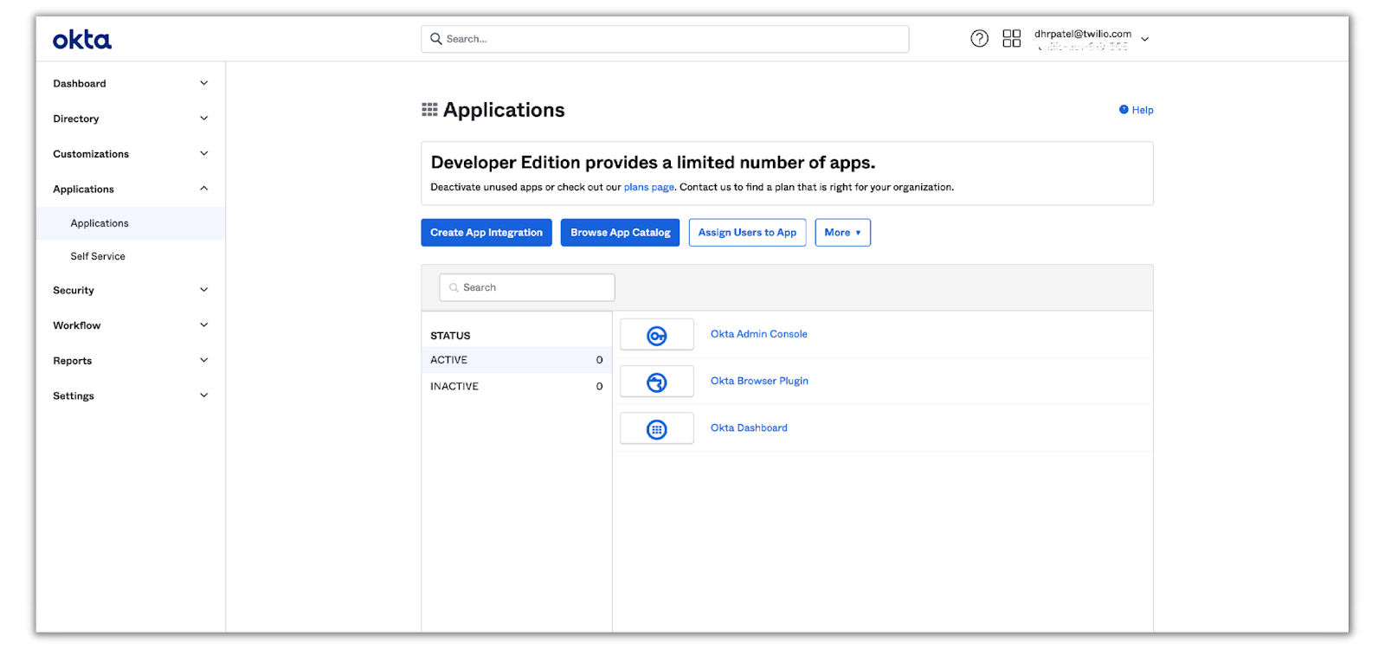Click Assign Users to App button
The image size is (1385, 649).
tap(747, 233)
